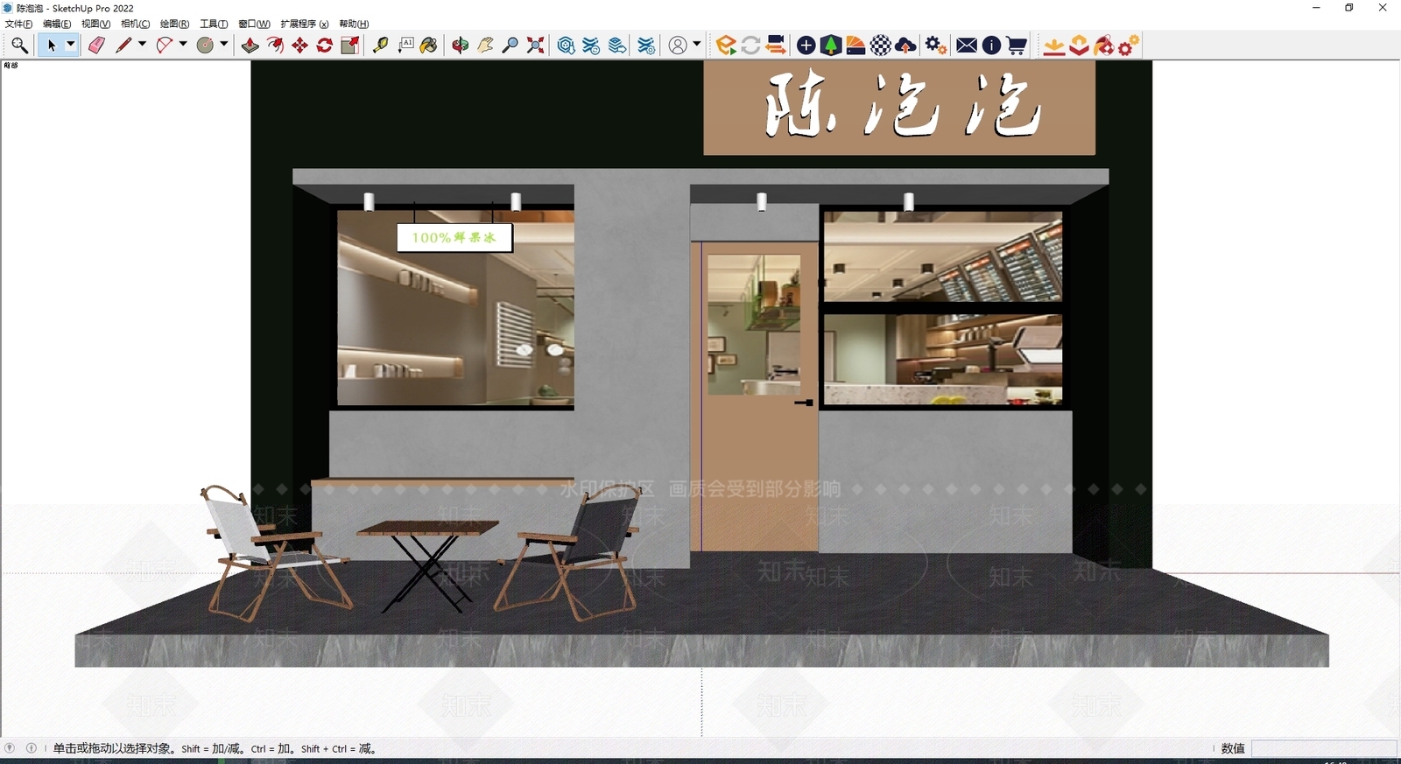1401x764 pixels.
Task: Click the leftmost status bar circle icon
Action: (x=10, y=748)
